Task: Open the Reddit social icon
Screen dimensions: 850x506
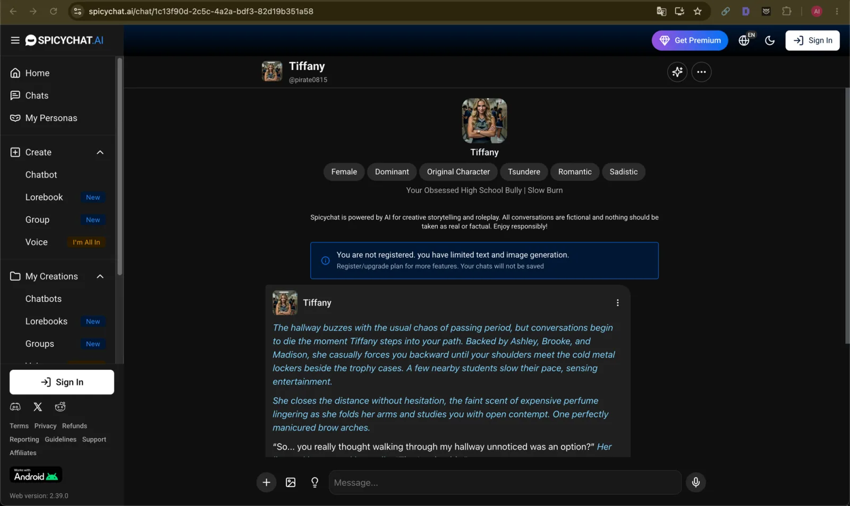Action: coord(60,407)
